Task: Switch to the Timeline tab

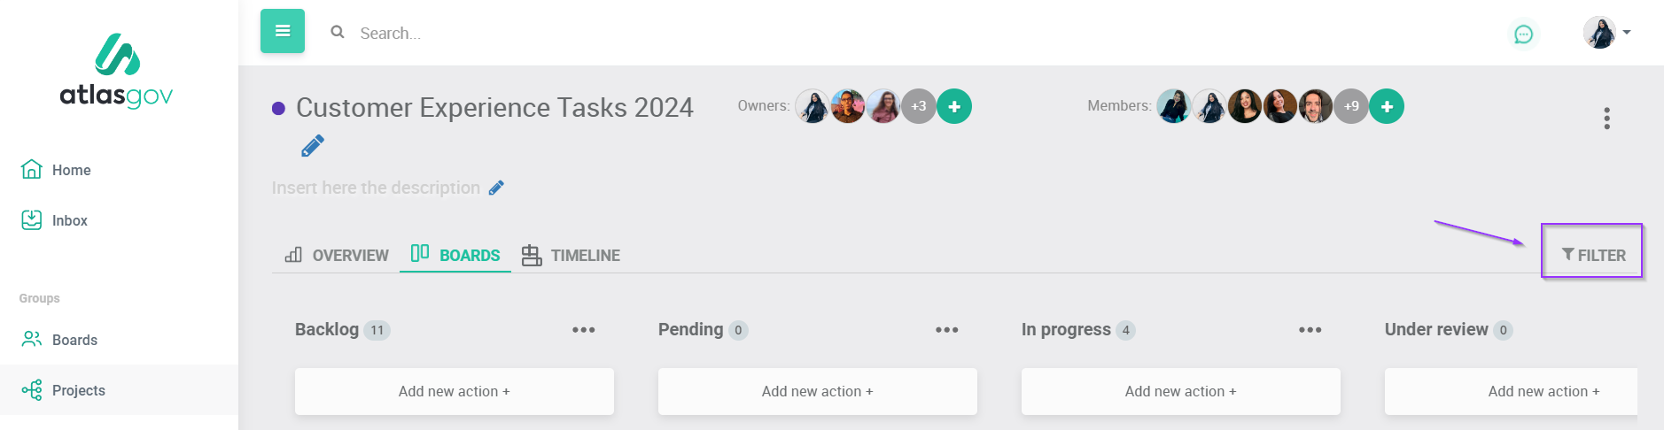Action: click(x=571, y=255)
